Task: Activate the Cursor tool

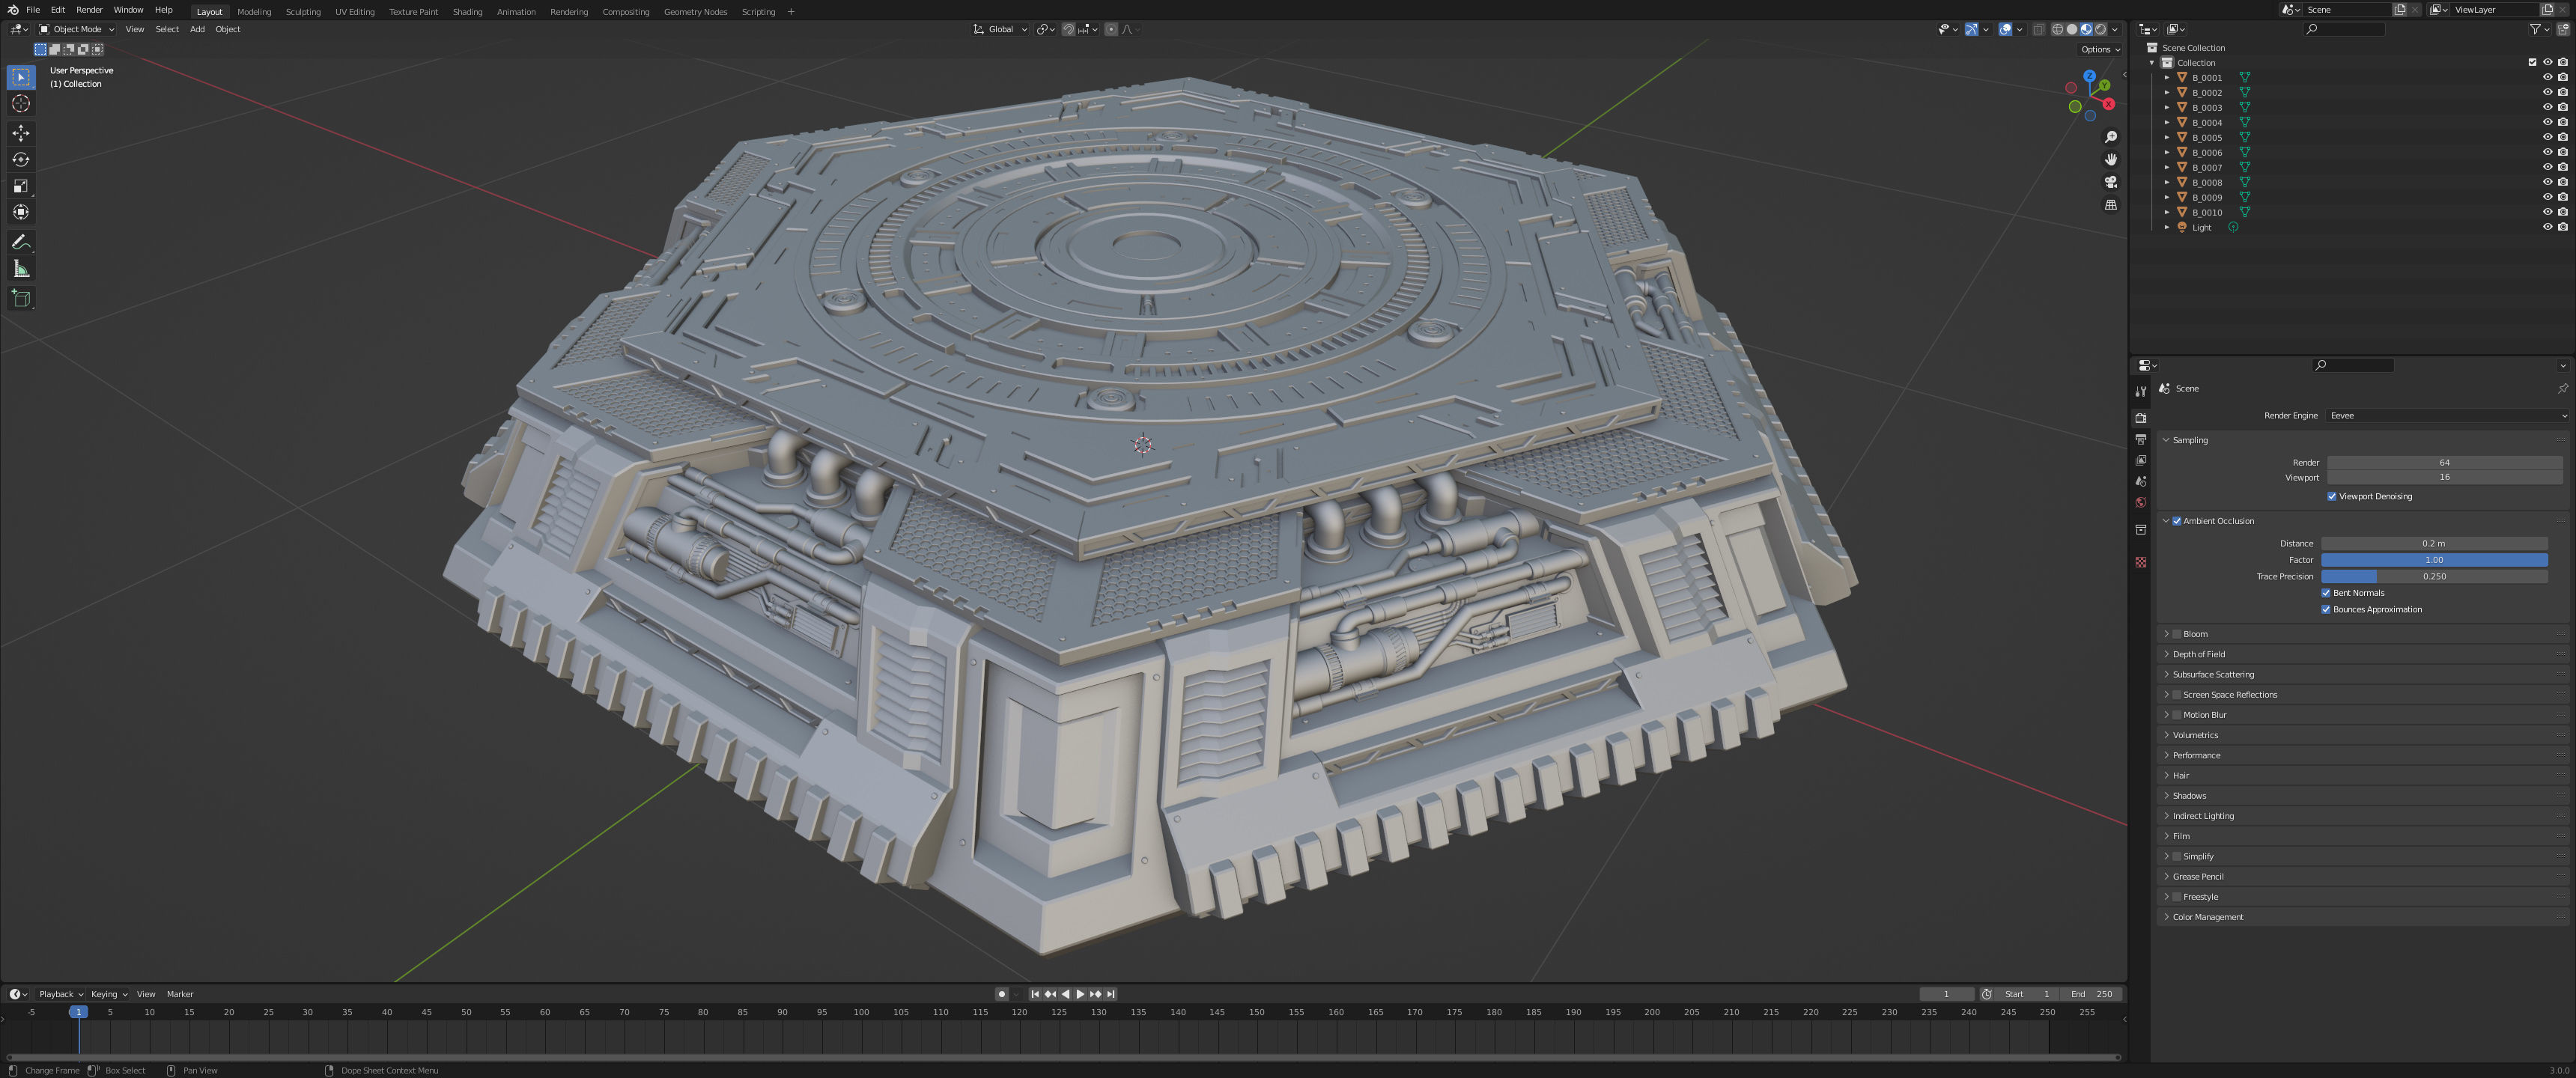Action: [x=21, y=104]
